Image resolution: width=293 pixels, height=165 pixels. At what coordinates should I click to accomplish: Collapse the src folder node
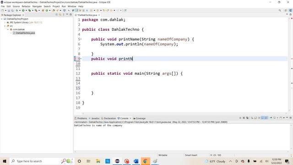click(x=5, y=26)
